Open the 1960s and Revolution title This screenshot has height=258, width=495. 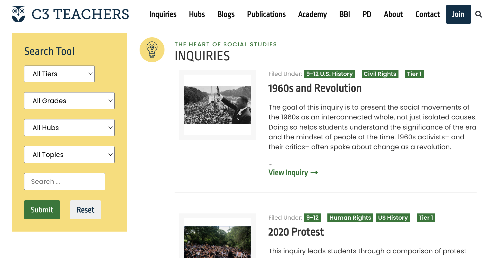pos(315,88)
